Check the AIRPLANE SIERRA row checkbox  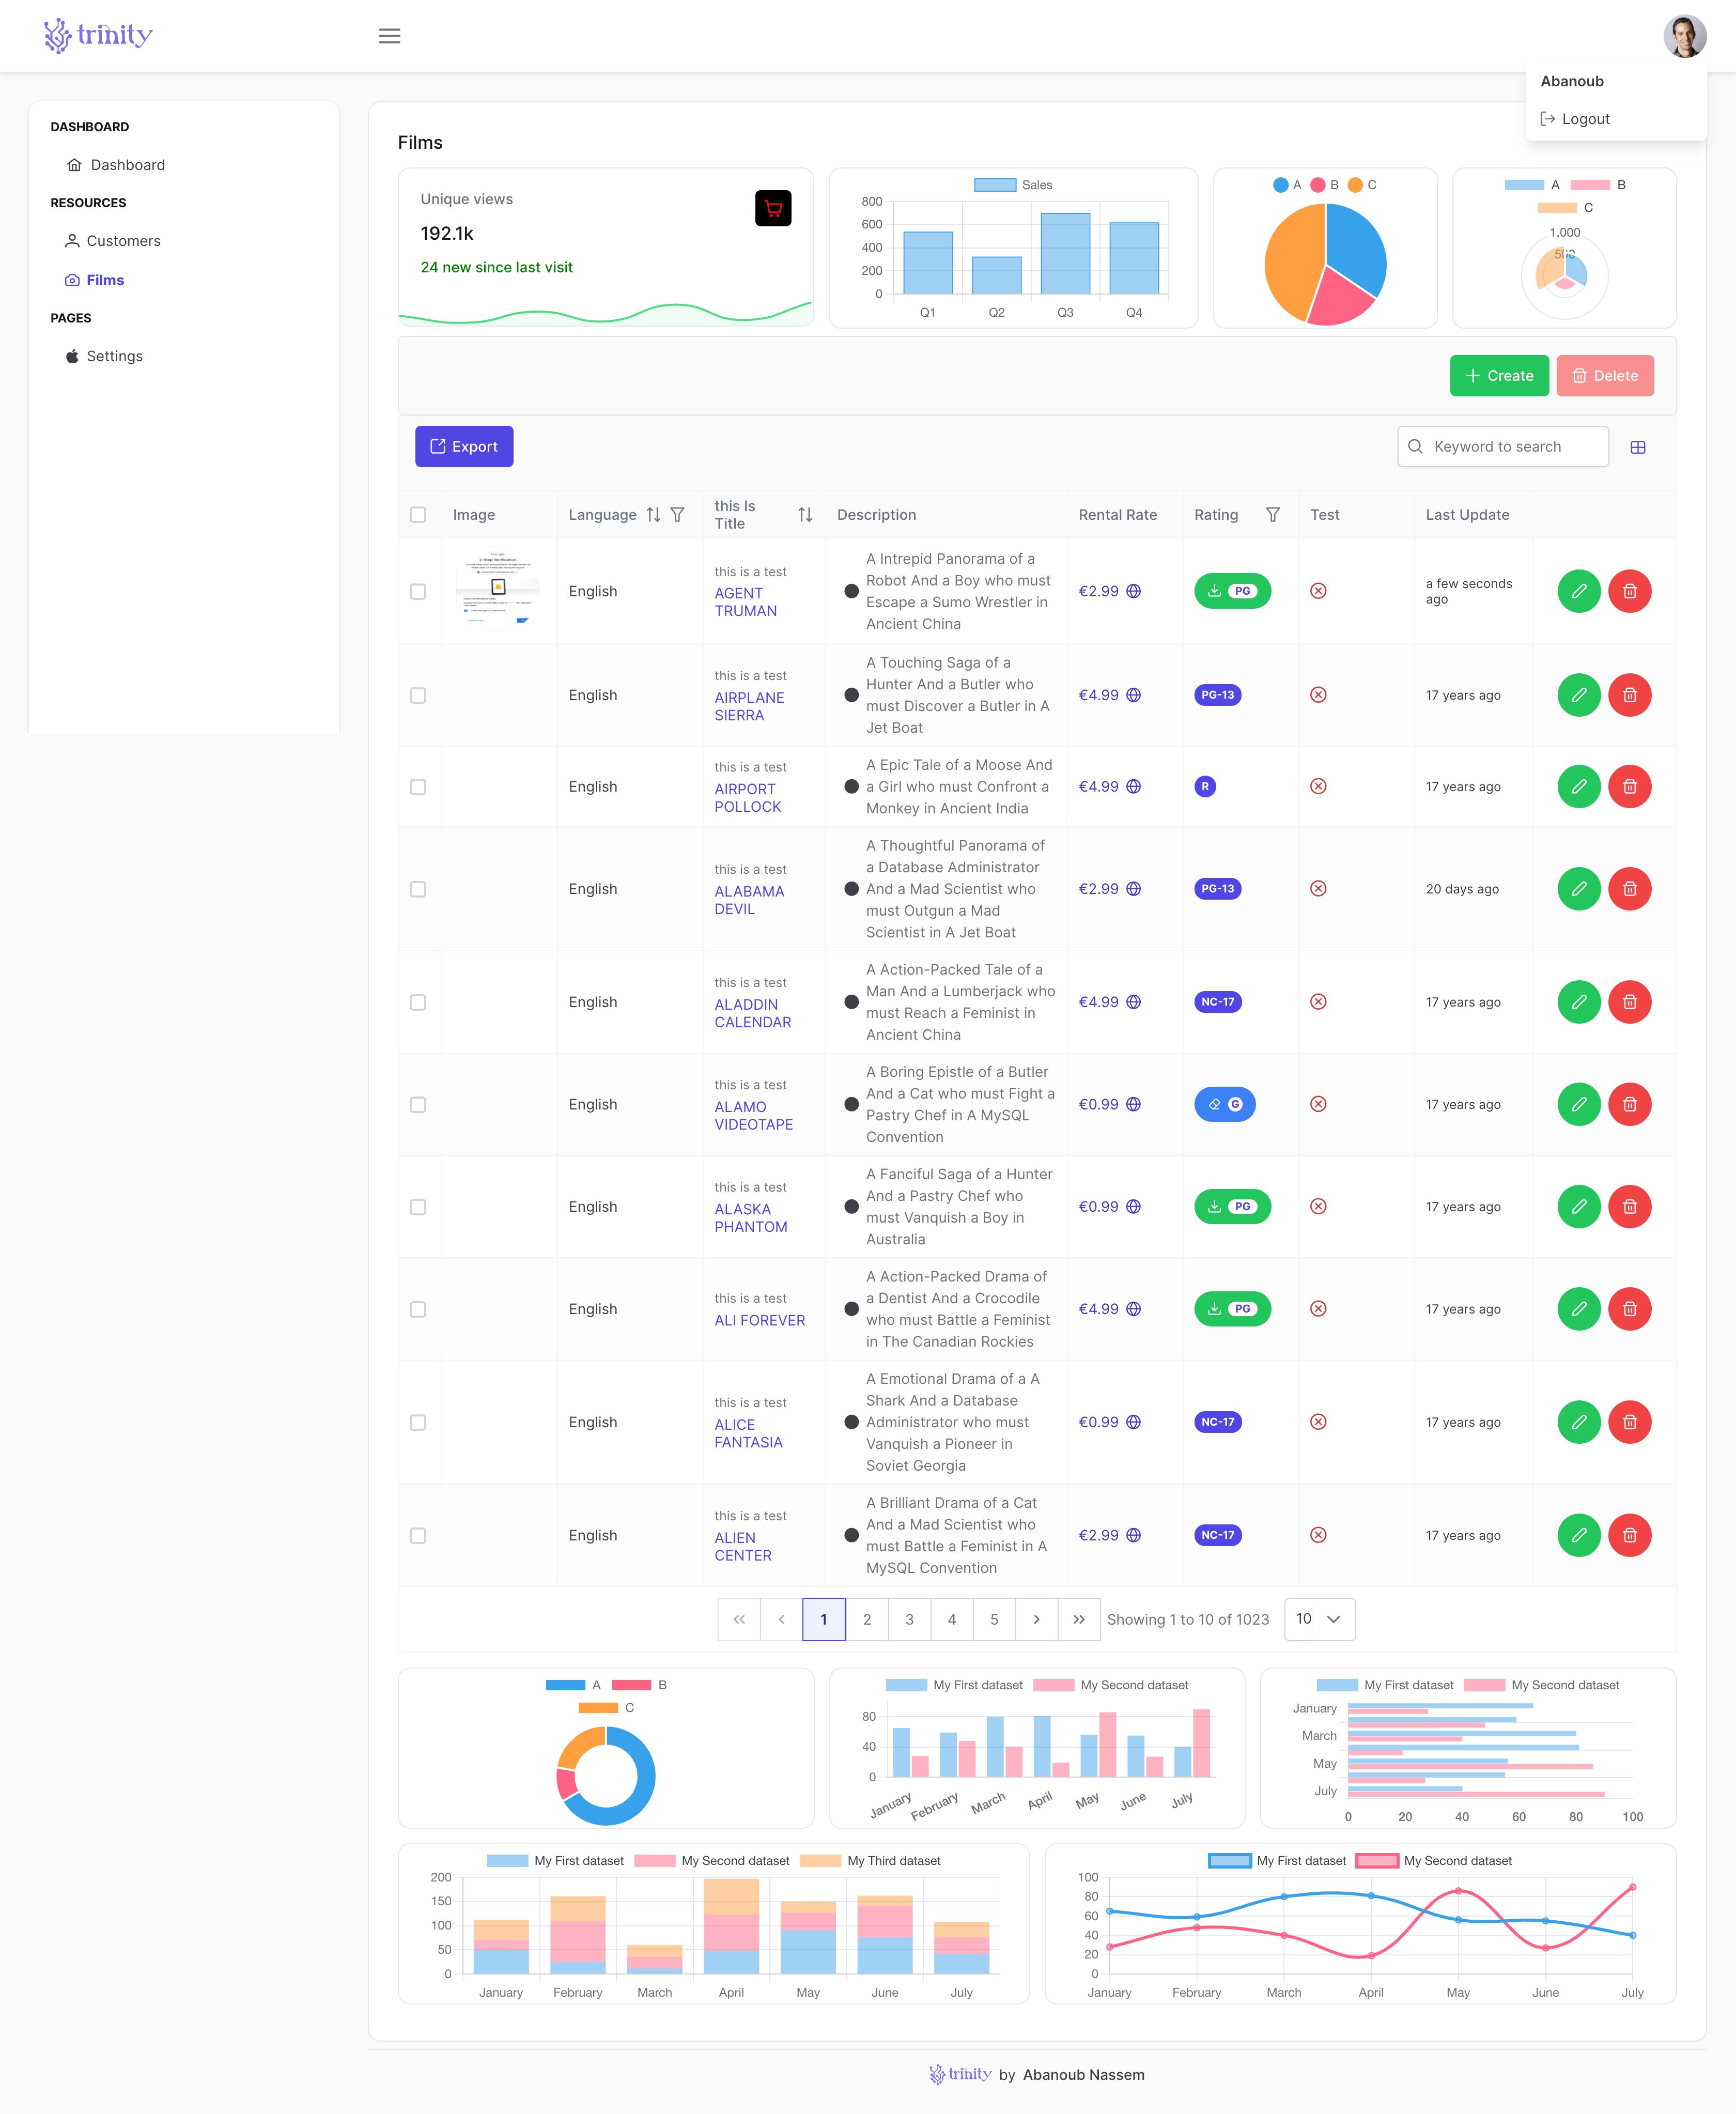pyautogui.click(x=418, y=695)
